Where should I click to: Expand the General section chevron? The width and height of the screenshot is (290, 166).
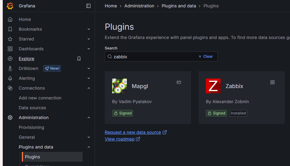[x=89, y=137]
